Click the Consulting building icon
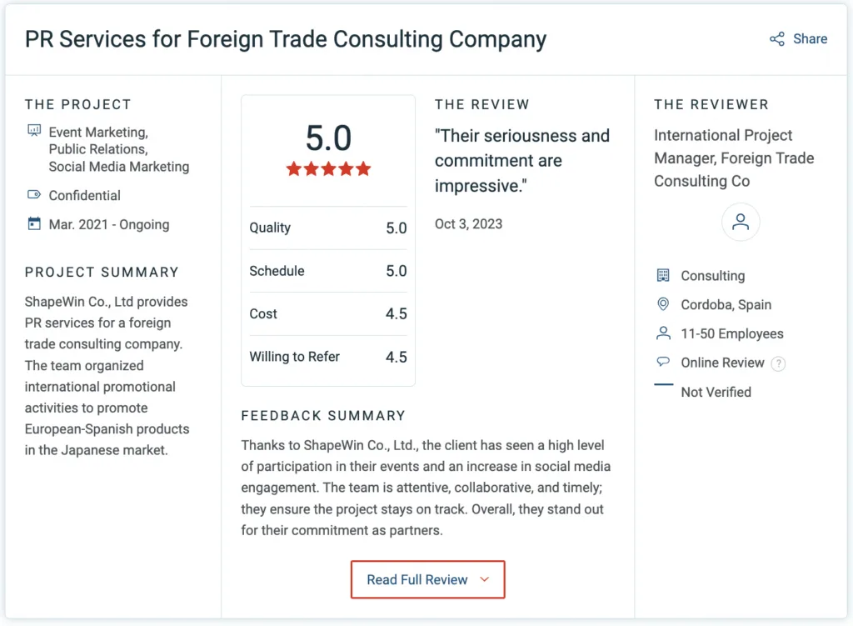 [663, 275]
